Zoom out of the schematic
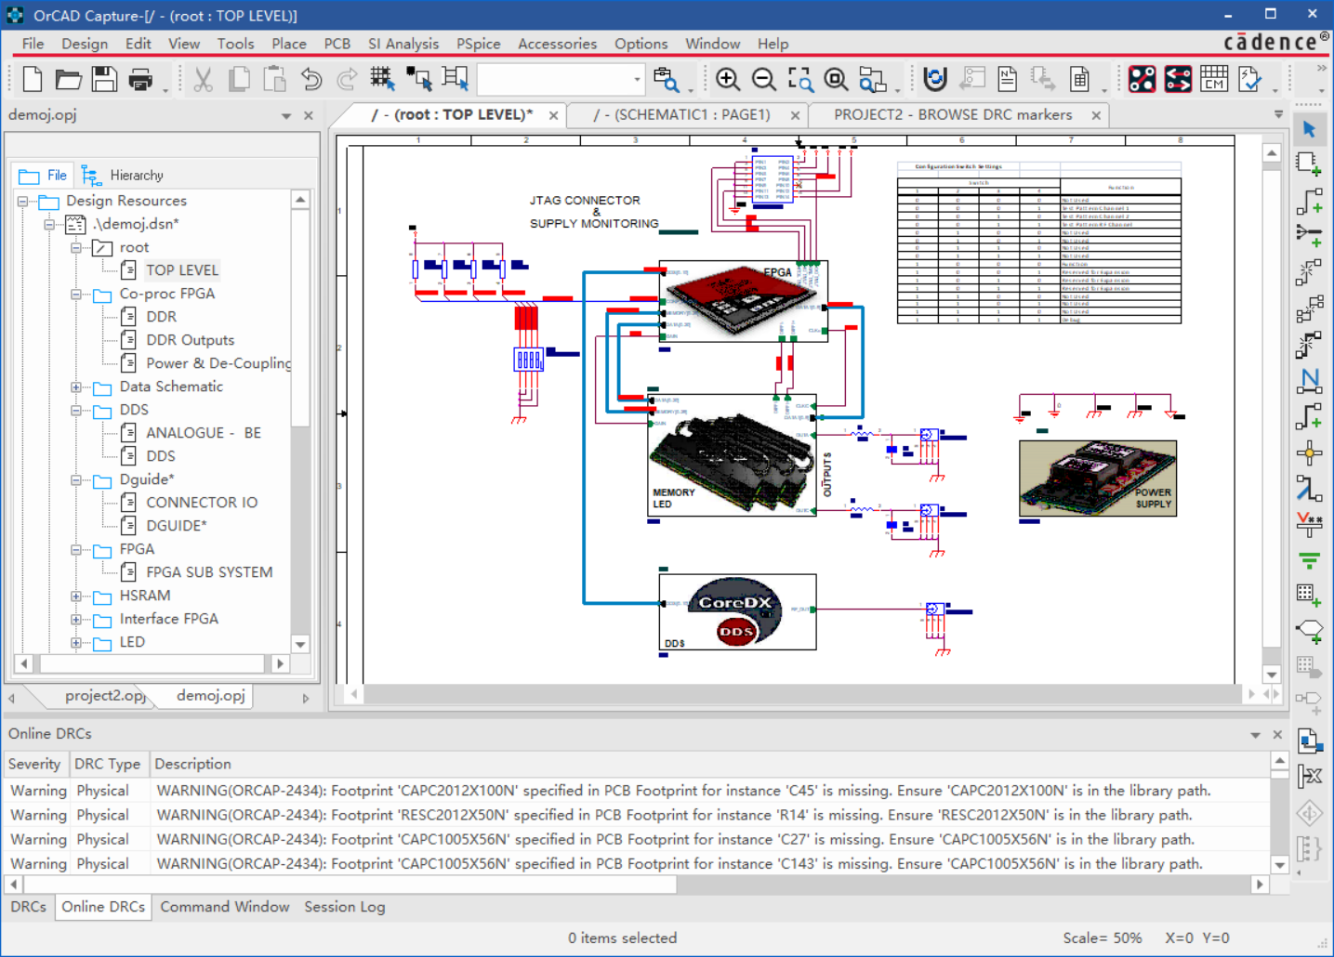This screenshot has width=1334, height=957. coord(764,80)
